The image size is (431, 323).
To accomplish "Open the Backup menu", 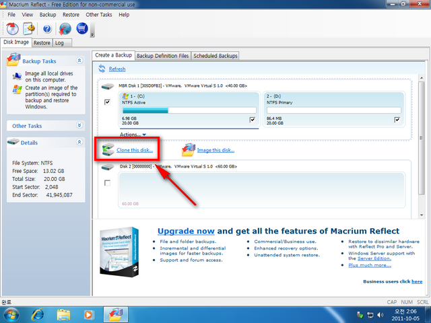I will pos(48,15).
